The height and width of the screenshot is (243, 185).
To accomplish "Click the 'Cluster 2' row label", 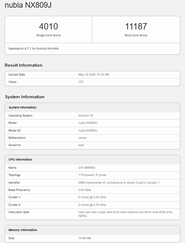I will tap(14, 205).
